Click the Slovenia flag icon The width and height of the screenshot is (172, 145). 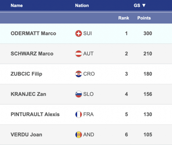(78, 94)
